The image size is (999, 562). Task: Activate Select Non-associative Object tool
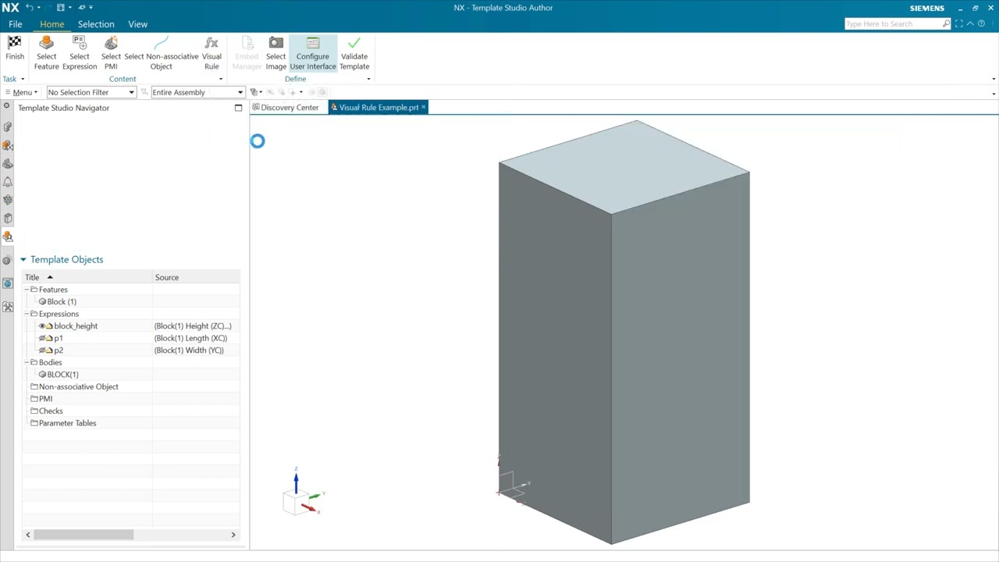coord(162,53)
